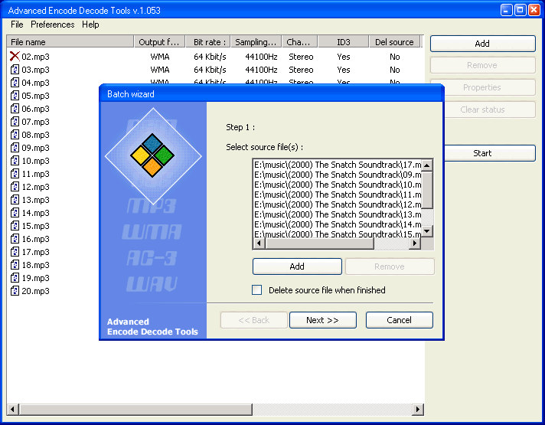
Task: Click the source list vertical scrollbar thumb
Action: pos(427,190)
